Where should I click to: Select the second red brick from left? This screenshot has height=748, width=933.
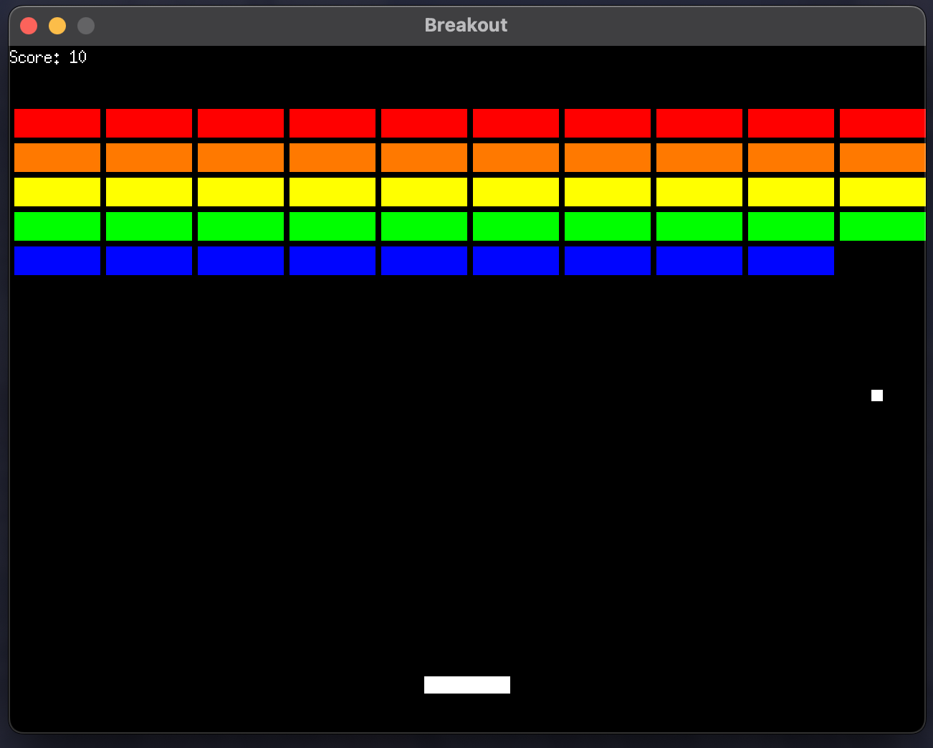point(149,123)
